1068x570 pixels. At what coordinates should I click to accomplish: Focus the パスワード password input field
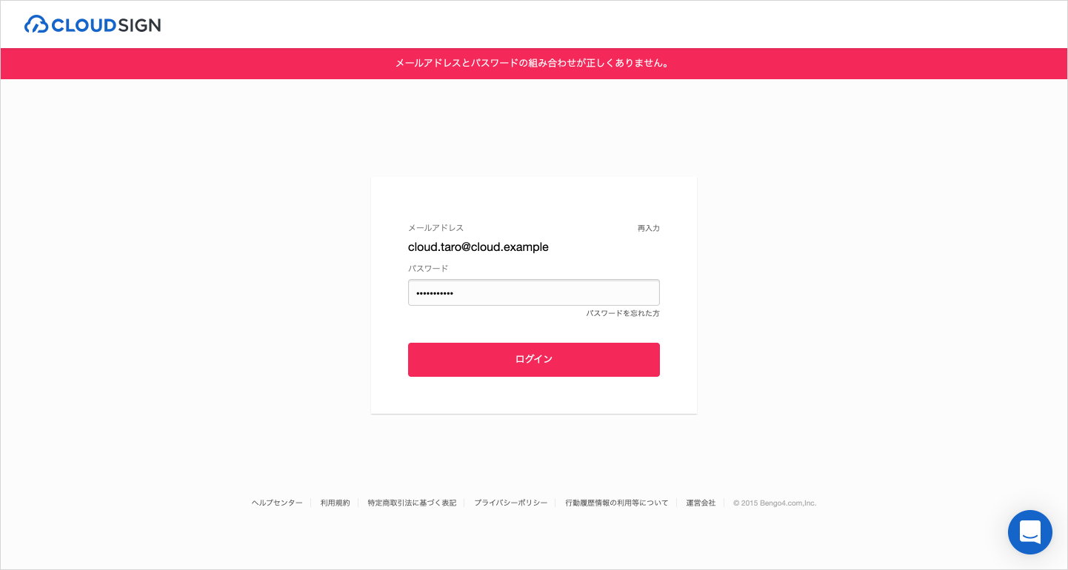pyautogui.click(x=534, y=292)
